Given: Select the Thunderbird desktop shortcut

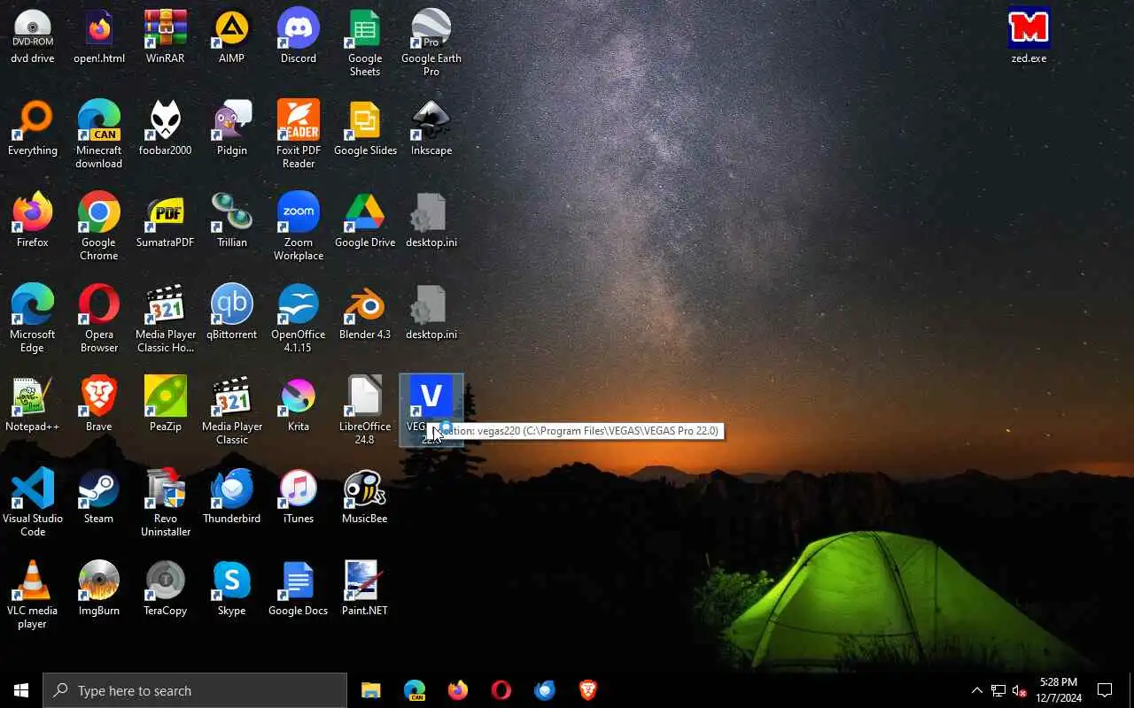Looking at the screenshot, I should point(232,496).
